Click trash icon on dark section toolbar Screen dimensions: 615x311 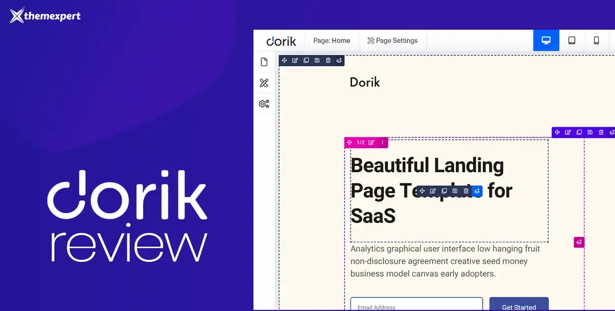[328, 60]
